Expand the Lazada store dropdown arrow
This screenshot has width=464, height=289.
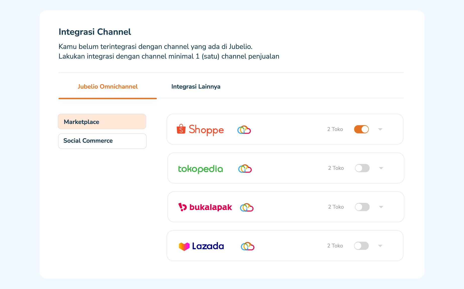(380, 246)
